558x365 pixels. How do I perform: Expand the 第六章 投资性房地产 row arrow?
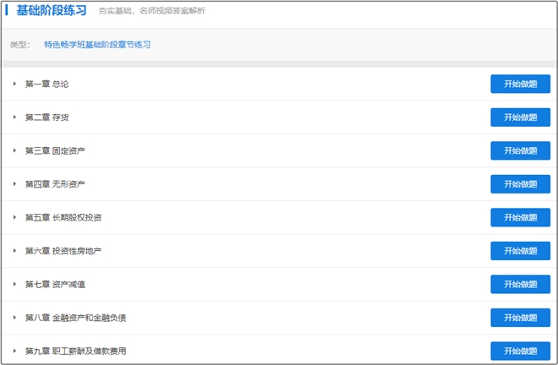14,251
